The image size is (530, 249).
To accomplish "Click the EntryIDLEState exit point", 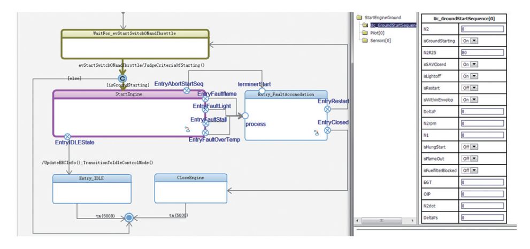I will [x=67, y=136].
